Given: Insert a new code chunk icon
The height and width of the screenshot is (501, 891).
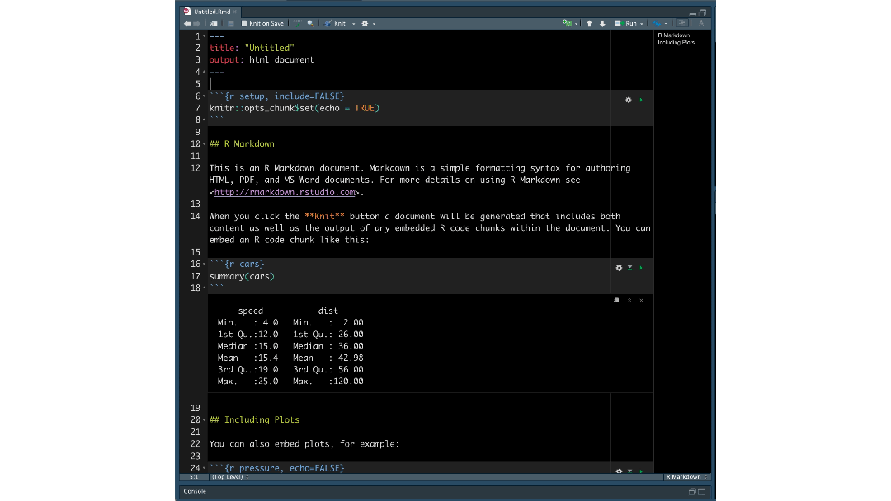Looking at the screenshot, I should click(567, 23).
